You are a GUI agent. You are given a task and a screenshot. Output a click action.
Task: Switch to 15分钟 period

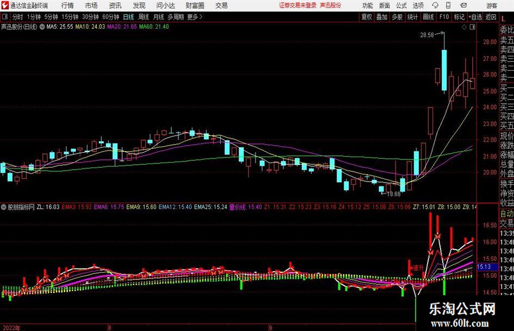[70, 17]
